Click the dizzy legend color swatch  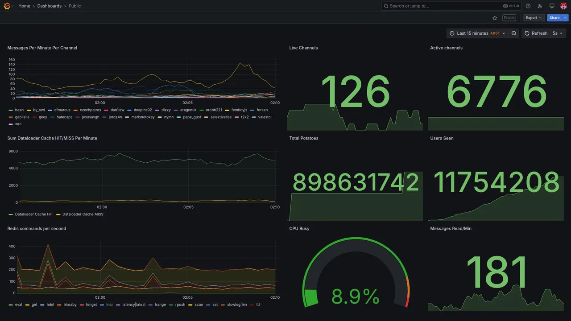coord(157,110)
